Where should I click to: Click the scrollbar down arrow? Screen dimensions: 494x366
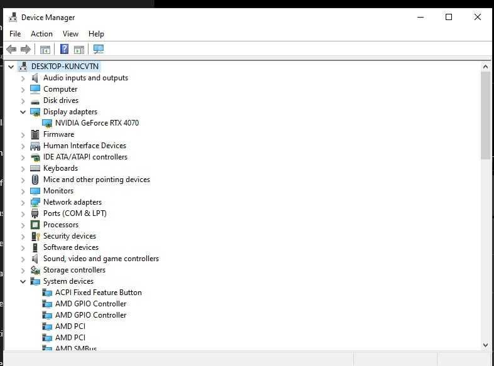pyautogui.click(x=485, y=345)
